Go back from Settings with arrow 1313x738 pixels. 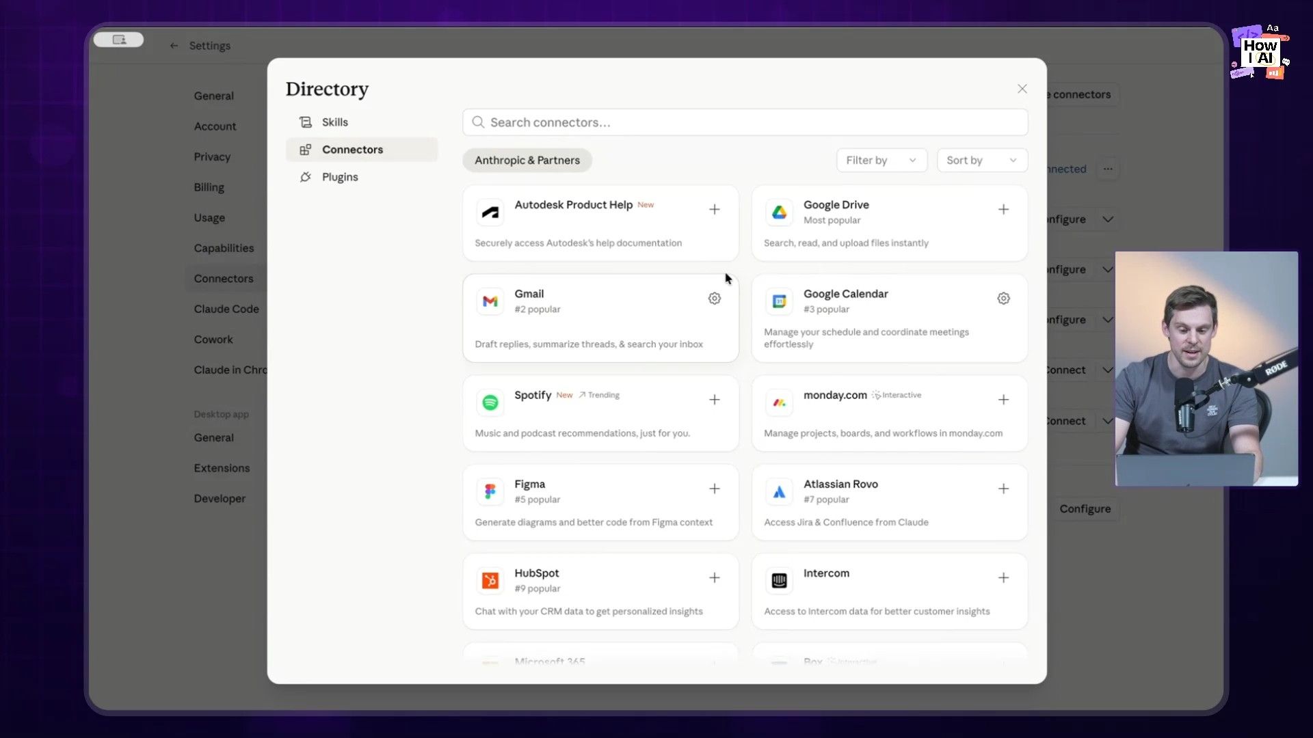pyautogui.click(x=174, y=46)
